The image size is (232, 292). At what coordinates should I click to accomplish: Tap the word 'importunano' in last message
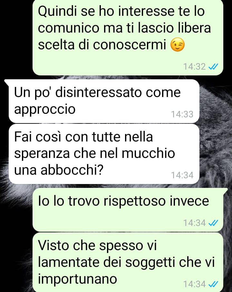click(x=77, y=279)
